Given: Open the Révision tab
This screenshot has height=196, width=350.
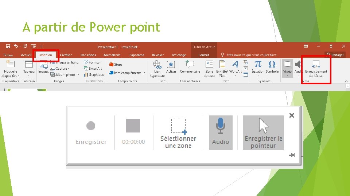Looking at the screenshot, I should point(158,55).
